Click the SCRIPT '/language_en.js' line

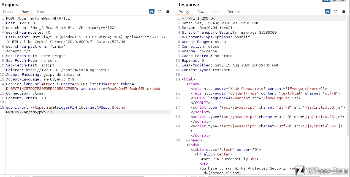coord(246,98)
